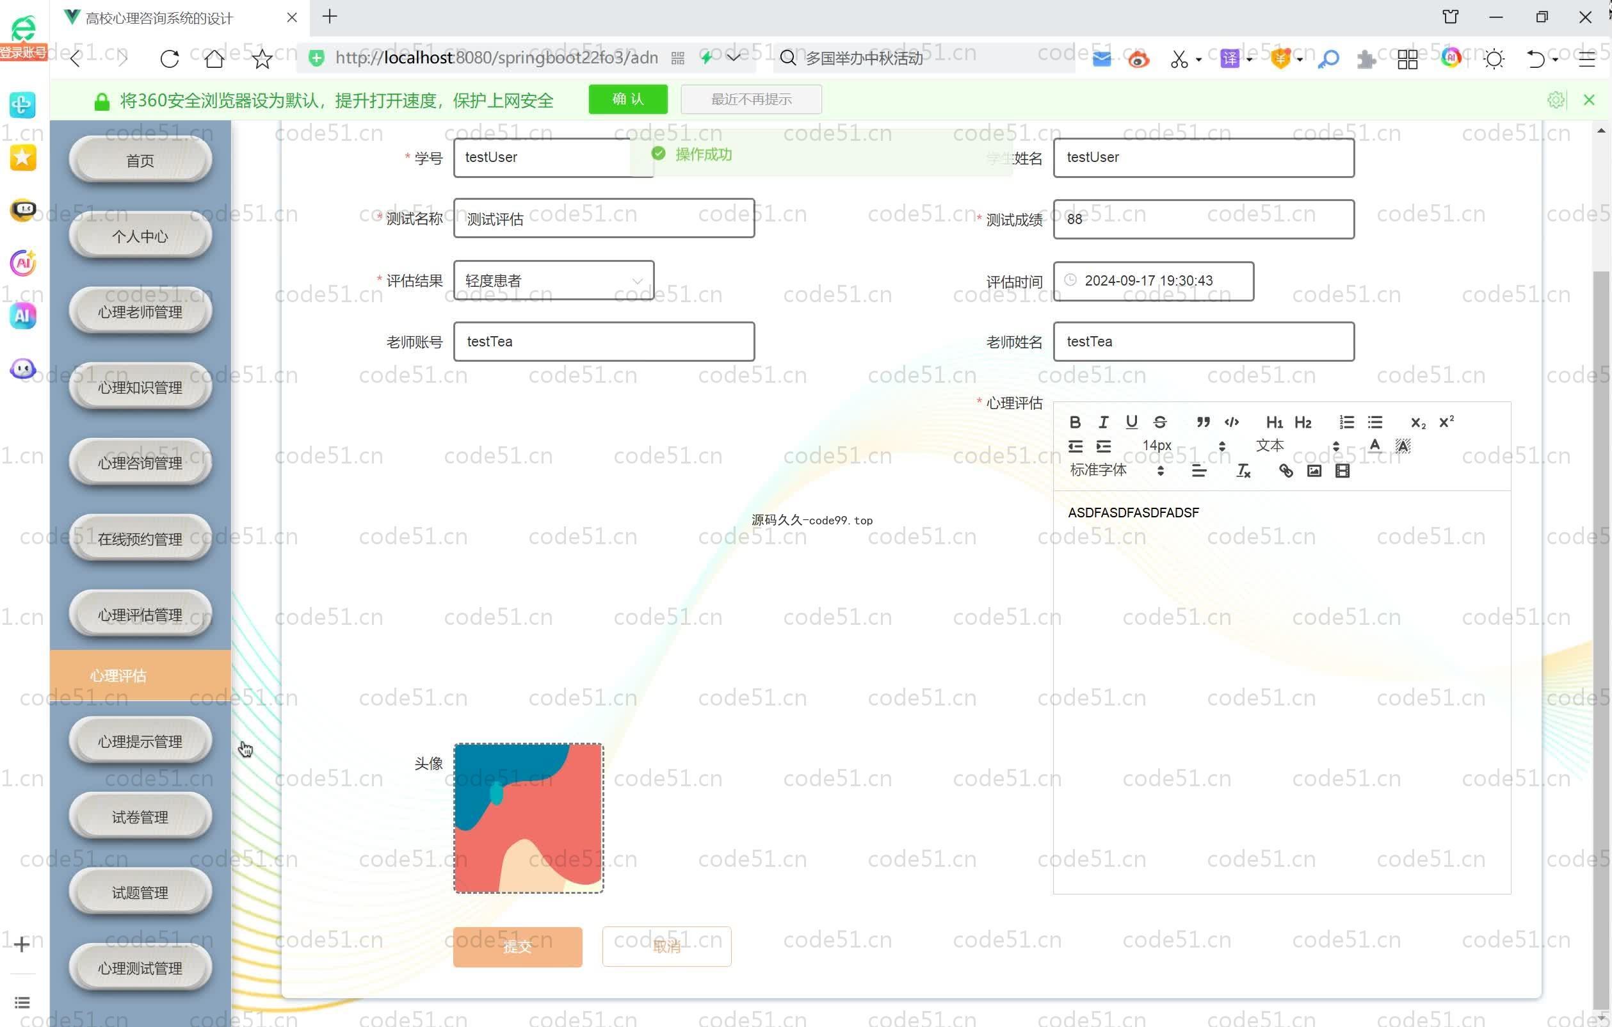Insert hyperlink in editor

coord(1286,471)
